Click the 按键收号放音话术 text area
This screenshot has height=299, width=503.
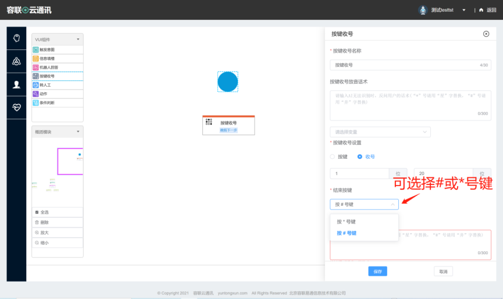coord(411,105)
